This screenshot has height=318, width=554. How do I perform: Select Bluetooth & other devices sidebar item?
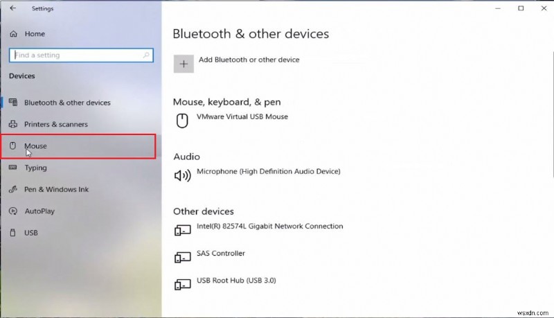click(x=67, y=103)
